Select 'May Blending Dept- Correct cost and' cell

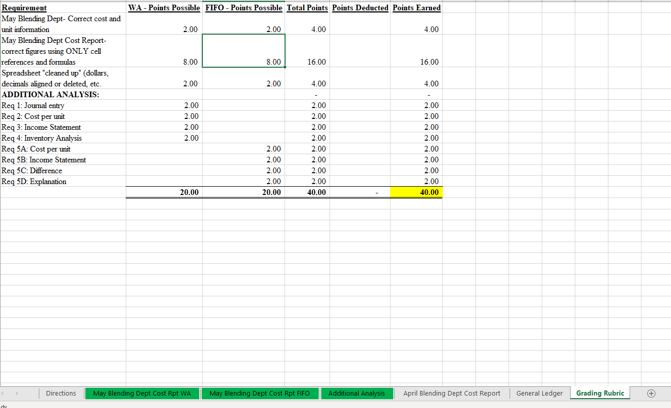pos(63,24)
